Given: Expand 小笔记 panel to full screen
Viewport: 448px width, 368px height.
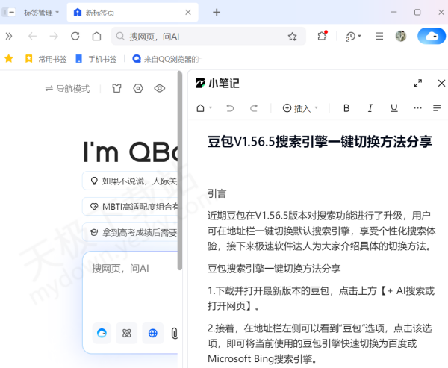Looking at the screenshot, I should point(417,83).
